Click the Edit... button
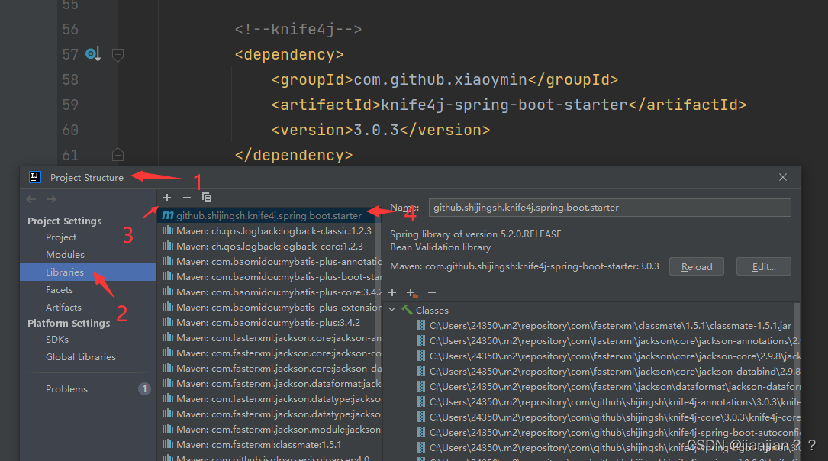Viewport: 828px width, 461px height. tap(763, 266)
